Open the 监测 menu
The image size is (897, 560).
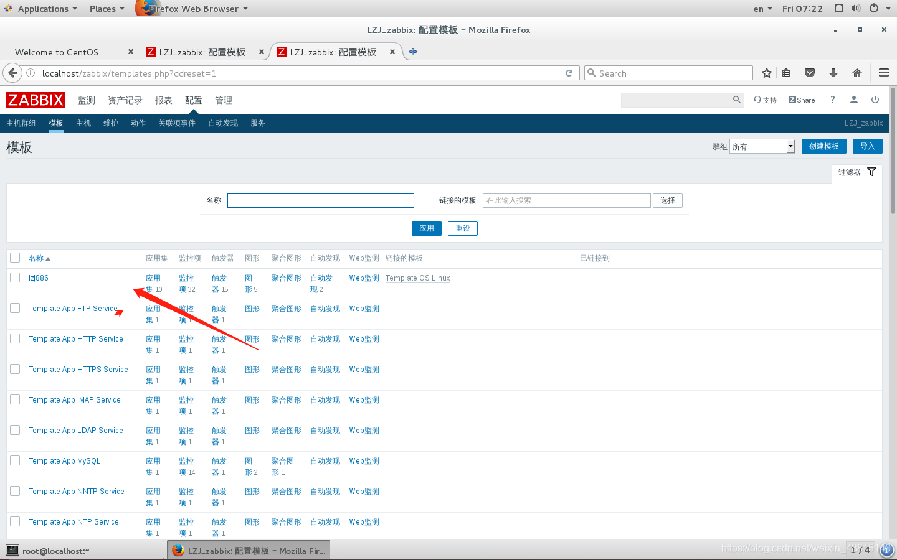tap(87, 100)
